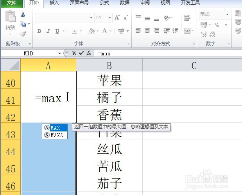
Task: Switch to the 视图 ribbon tab
Action: (x=165, y=3)
